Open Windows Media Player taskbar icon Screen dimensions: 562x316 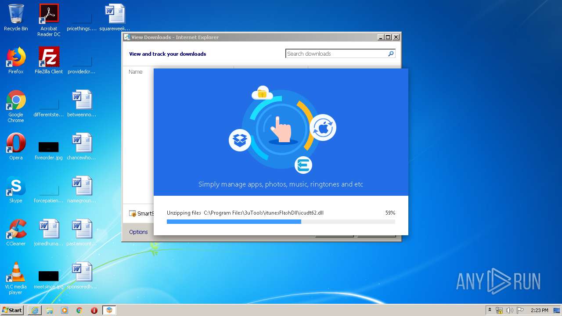(x=65, y=310)
